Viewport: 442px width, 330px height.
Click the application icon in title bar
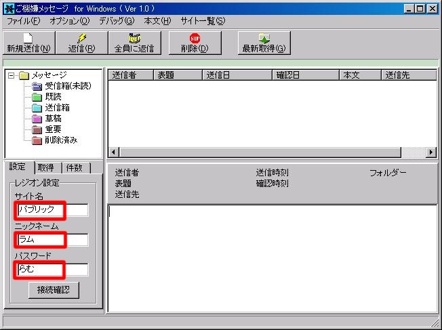pyautogui.click(x=9, y=9)
